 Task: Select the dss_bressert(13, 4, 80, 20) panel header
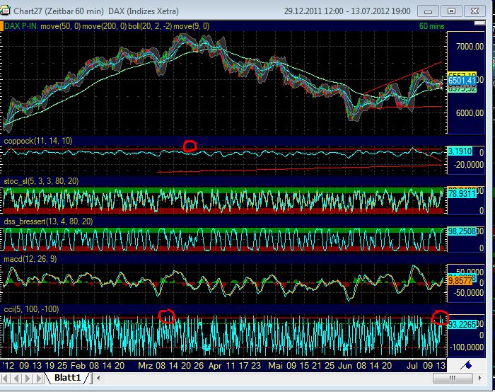[x=48, y=221]
